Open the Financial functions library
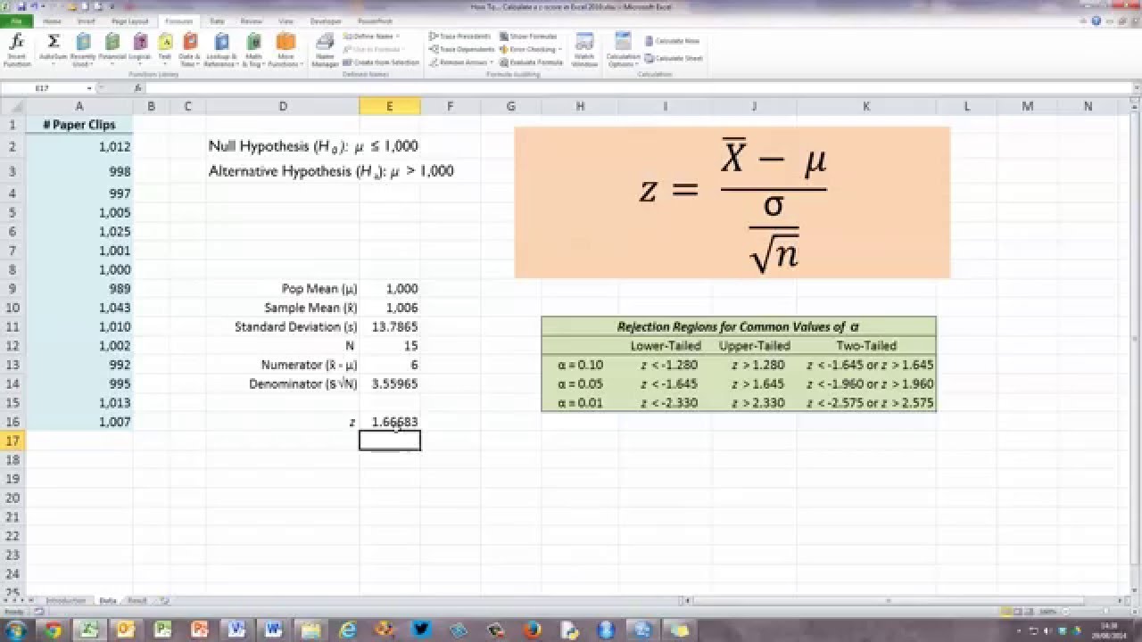1142x642 pixels. click(x=112, y=50)
